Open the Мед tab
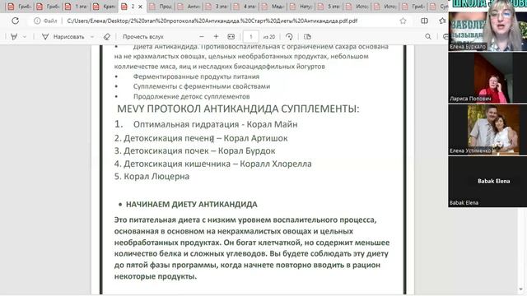Screen dimensions: 527x296 click(x=273, y=7)
